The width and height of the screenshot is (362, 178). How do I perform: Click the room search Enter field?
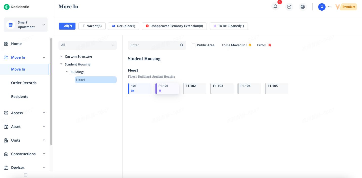click(x=154, y=45)
